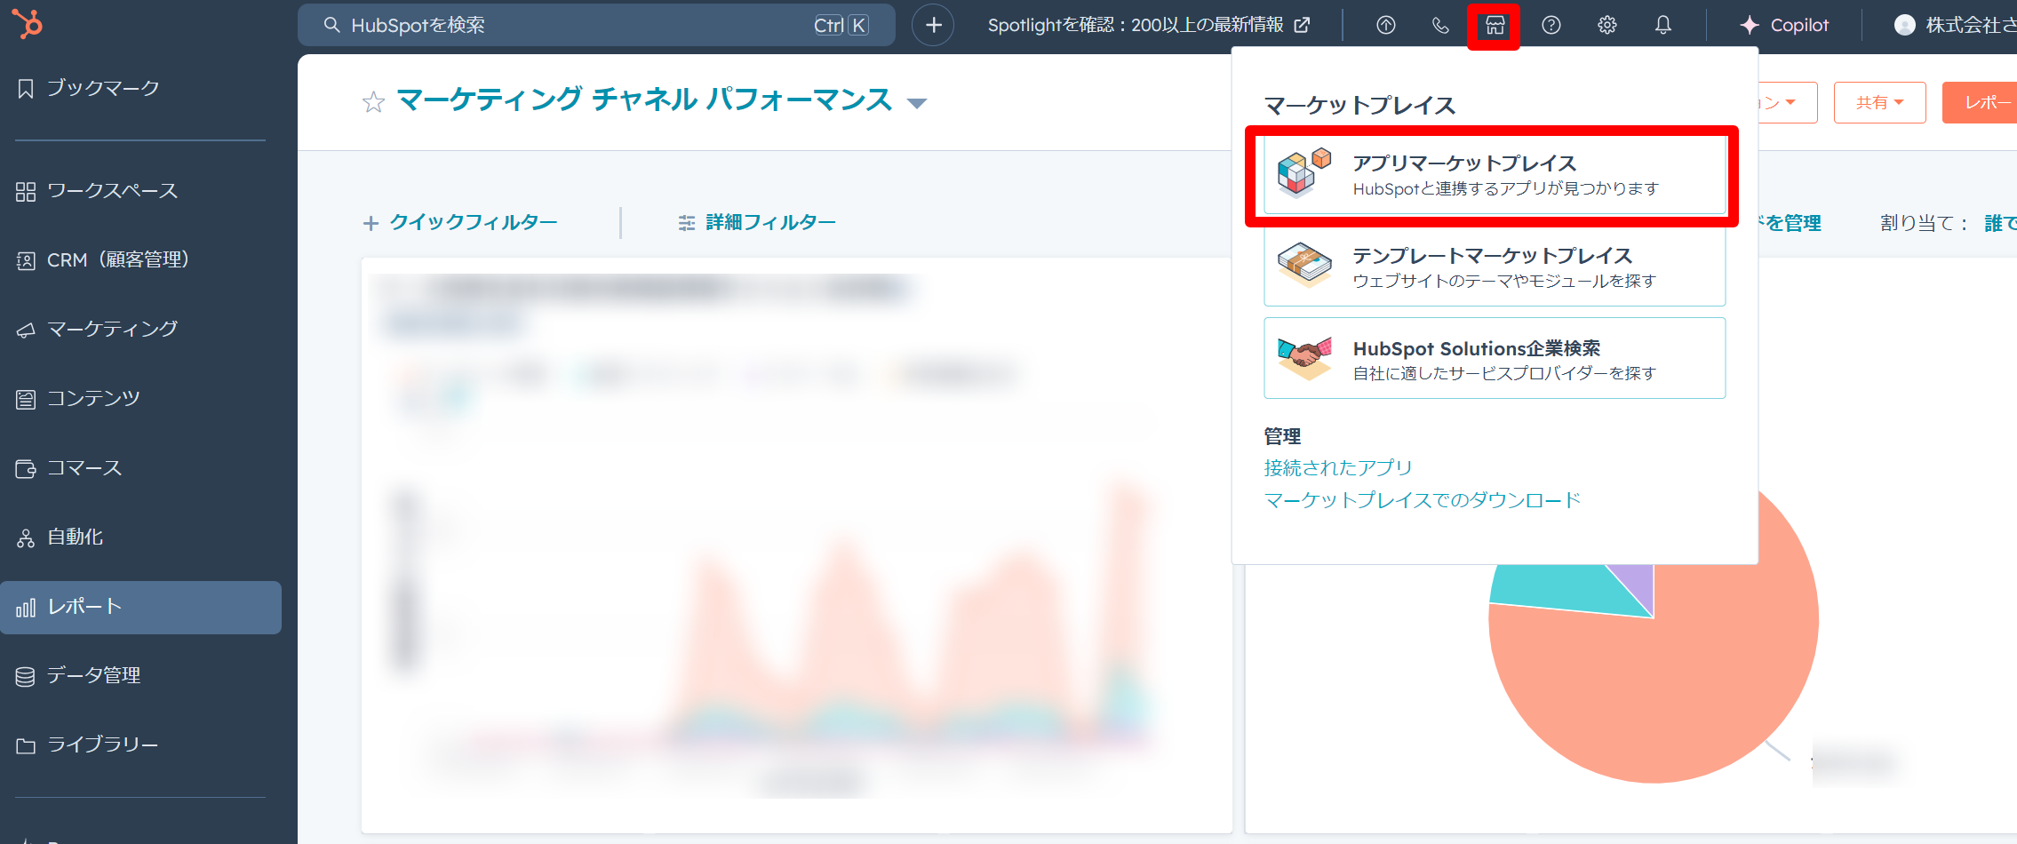Open レポート in the sidebar

(140, 607)
